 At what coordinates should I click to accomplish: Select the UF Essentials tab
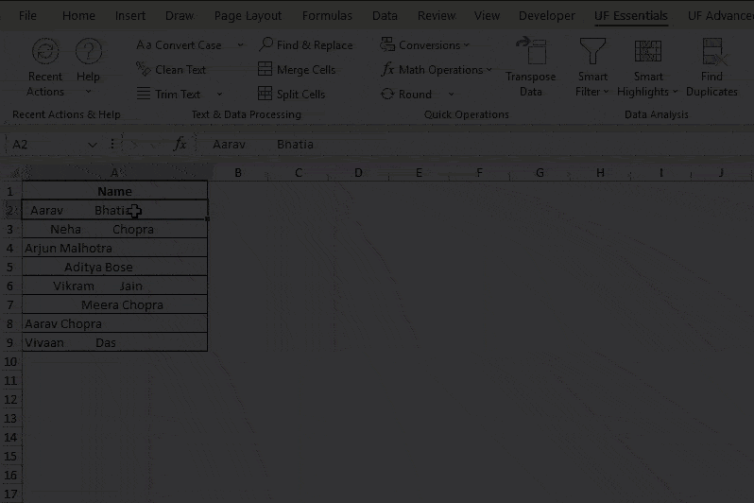click(631, 15)
